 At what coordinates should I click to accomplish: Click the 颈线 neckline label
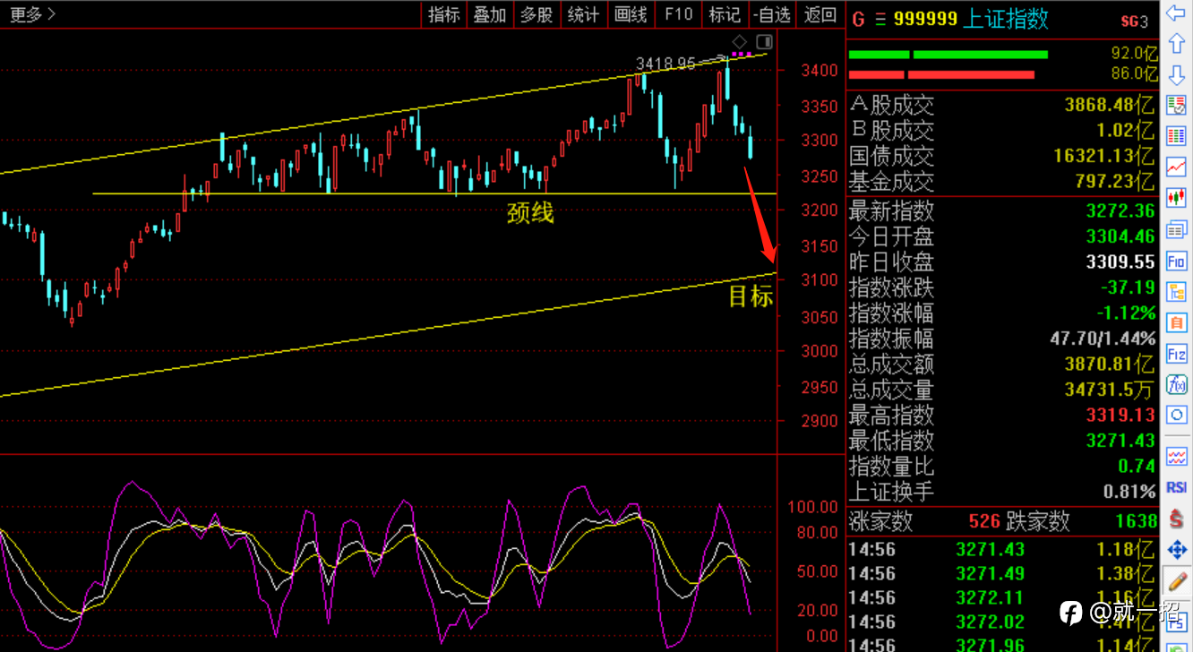coord(530,213)
